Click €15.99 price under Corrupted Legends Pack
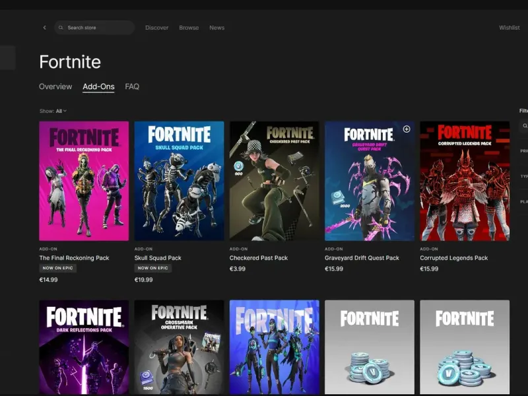Image resolution: width=528 pixels, height=396 pixels. (x=429, y=269)
